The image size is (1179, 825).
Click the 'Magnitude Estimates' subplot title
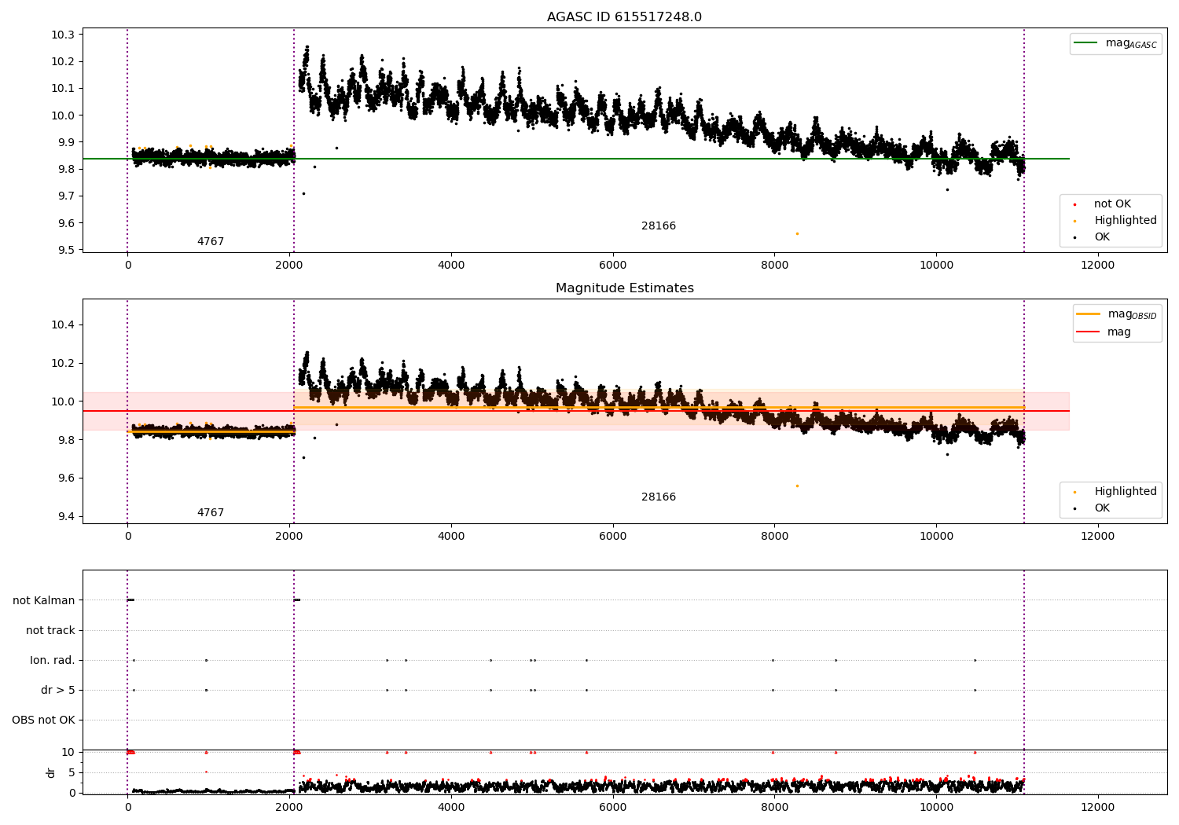[624, 288]
